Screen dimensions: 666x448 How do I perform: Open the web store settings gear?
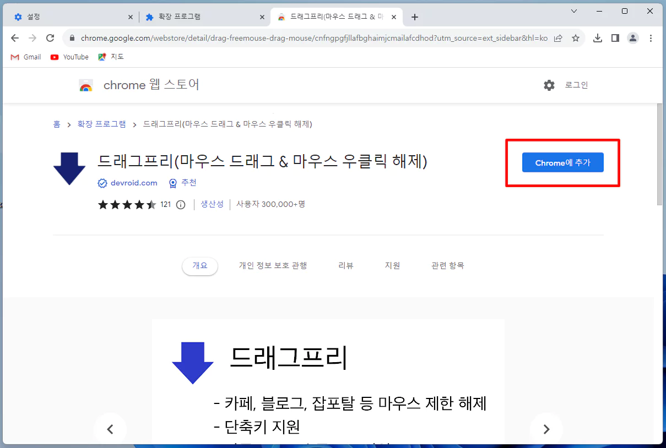(x=549, y=85)
